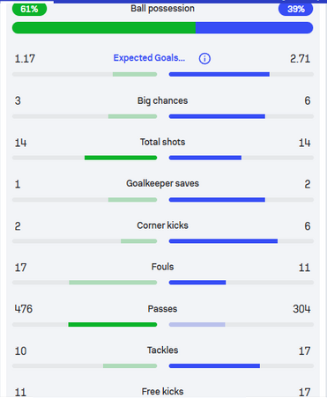Click the green ball possession bar segment
Viewport: 327px width, 398px height.
point(104,28)
